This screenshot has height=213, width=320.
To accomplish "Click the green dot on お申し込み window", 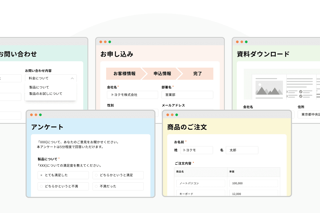I will [110, 42].
